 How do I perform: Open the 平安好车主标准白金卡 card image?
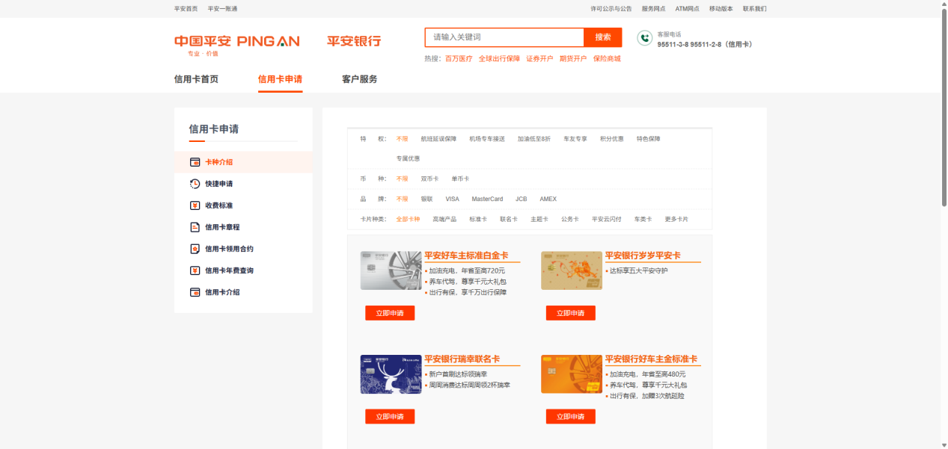tap(391, 270)
